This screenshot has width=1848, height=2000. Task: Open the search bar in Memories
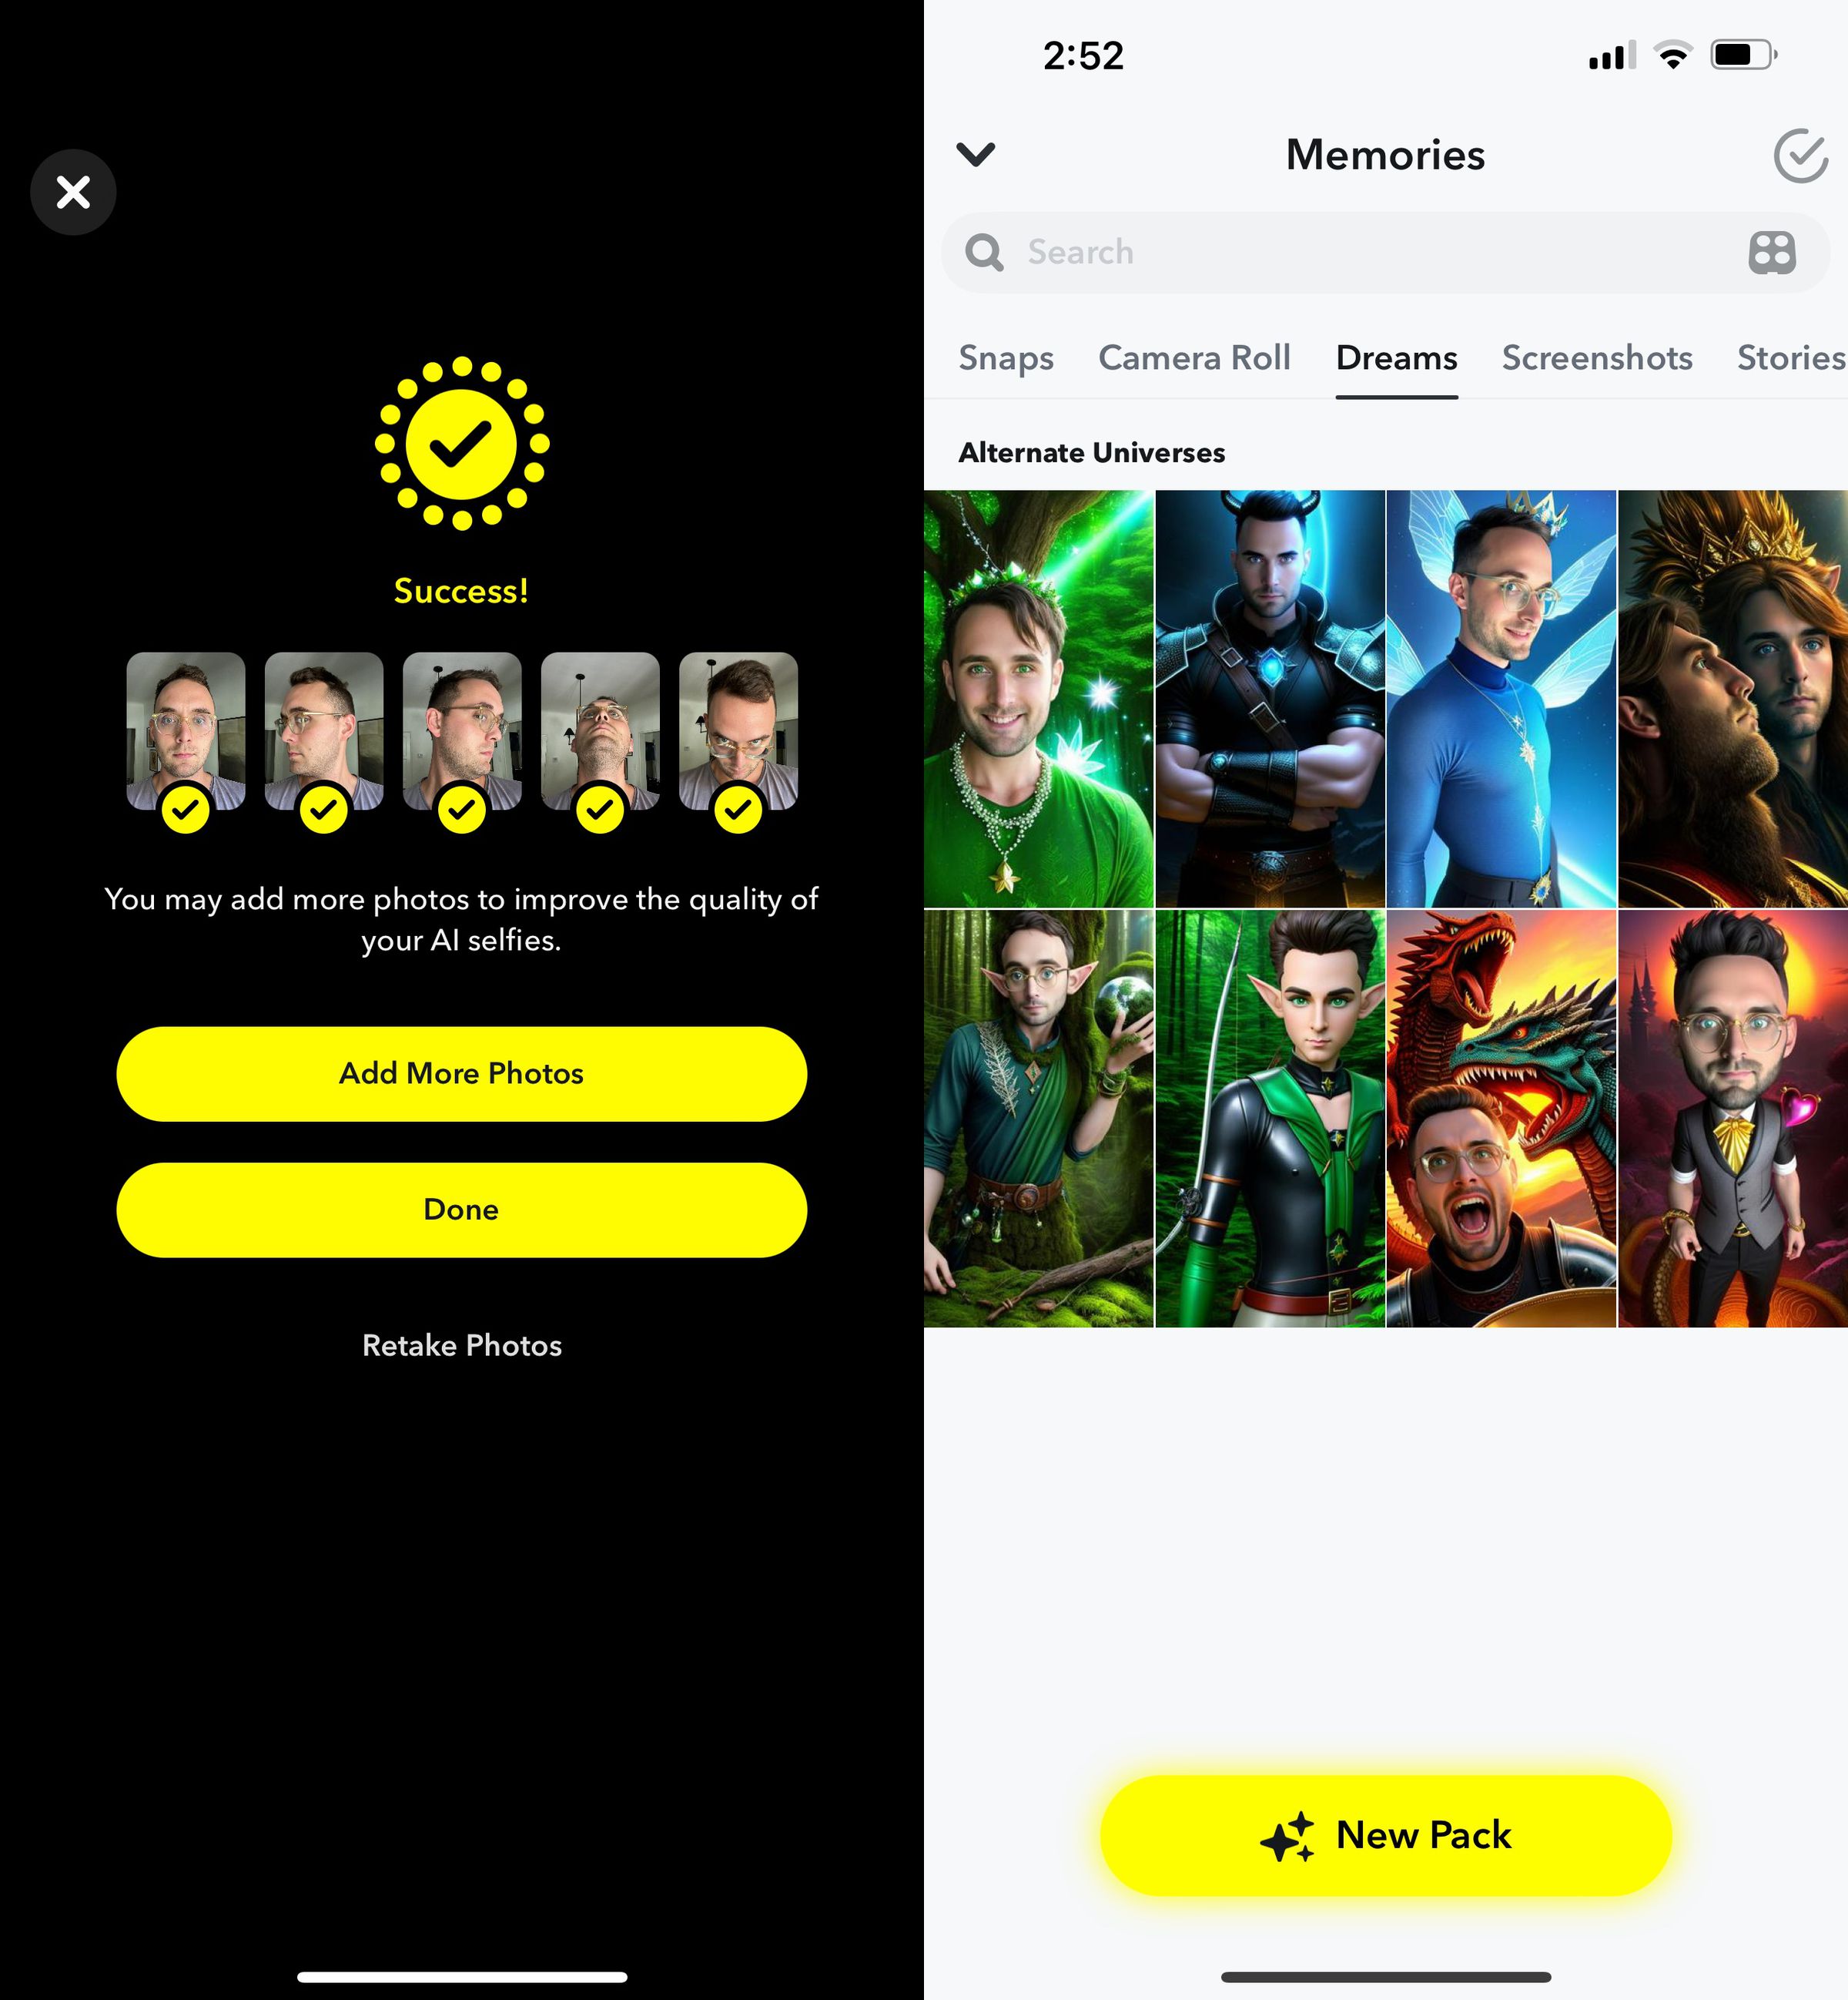tap(1384, 251)
